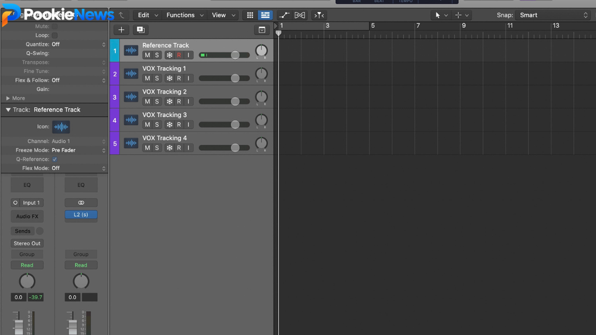Toggle input monitoring on VOX Tracking 3
This screenshot has height=335, width=596.
[189, 124]
